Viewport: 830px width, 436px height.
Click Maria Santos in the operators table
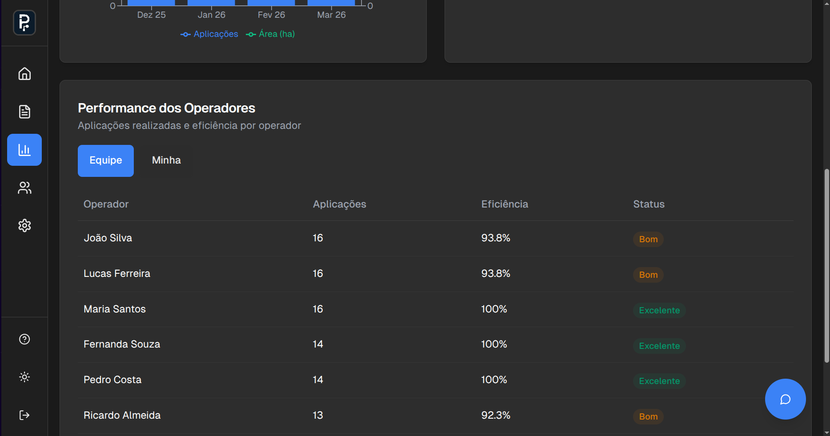click(x=114, y=309)
